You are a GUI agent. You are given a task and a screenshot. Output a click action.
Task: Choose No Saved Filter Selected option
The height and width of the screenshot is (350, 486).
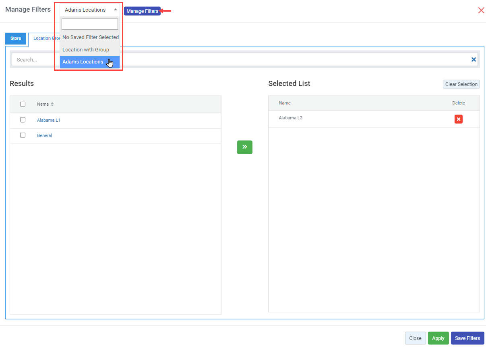click(90, 37)
